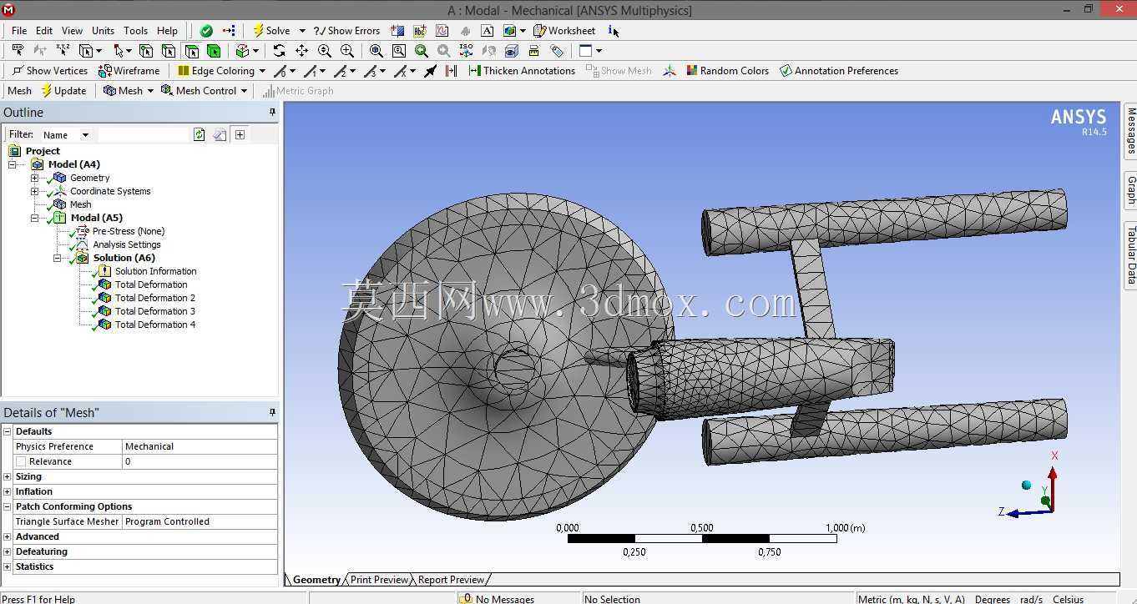Pin the Outline panel
The width and height of the screenshot is (1137, 604).
click(271, 112)
